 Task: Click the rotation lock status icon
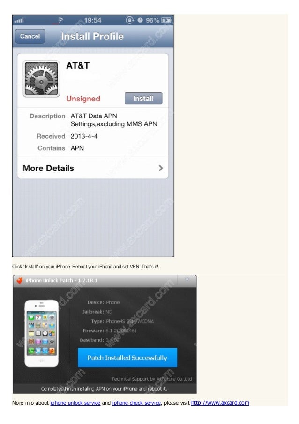click(x=129, y=20)
